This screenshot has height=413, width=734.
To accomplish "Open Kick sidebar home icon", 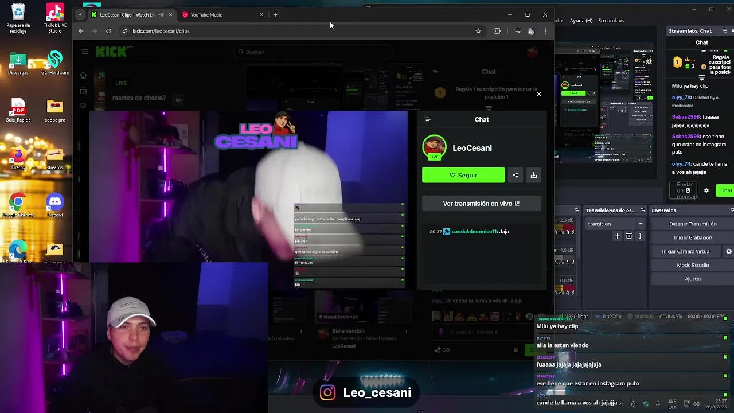I will (83, 76).
